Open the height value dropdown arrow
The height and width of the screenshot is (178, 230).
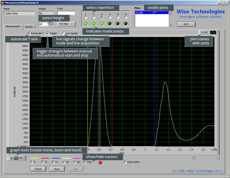pos(51,24)
